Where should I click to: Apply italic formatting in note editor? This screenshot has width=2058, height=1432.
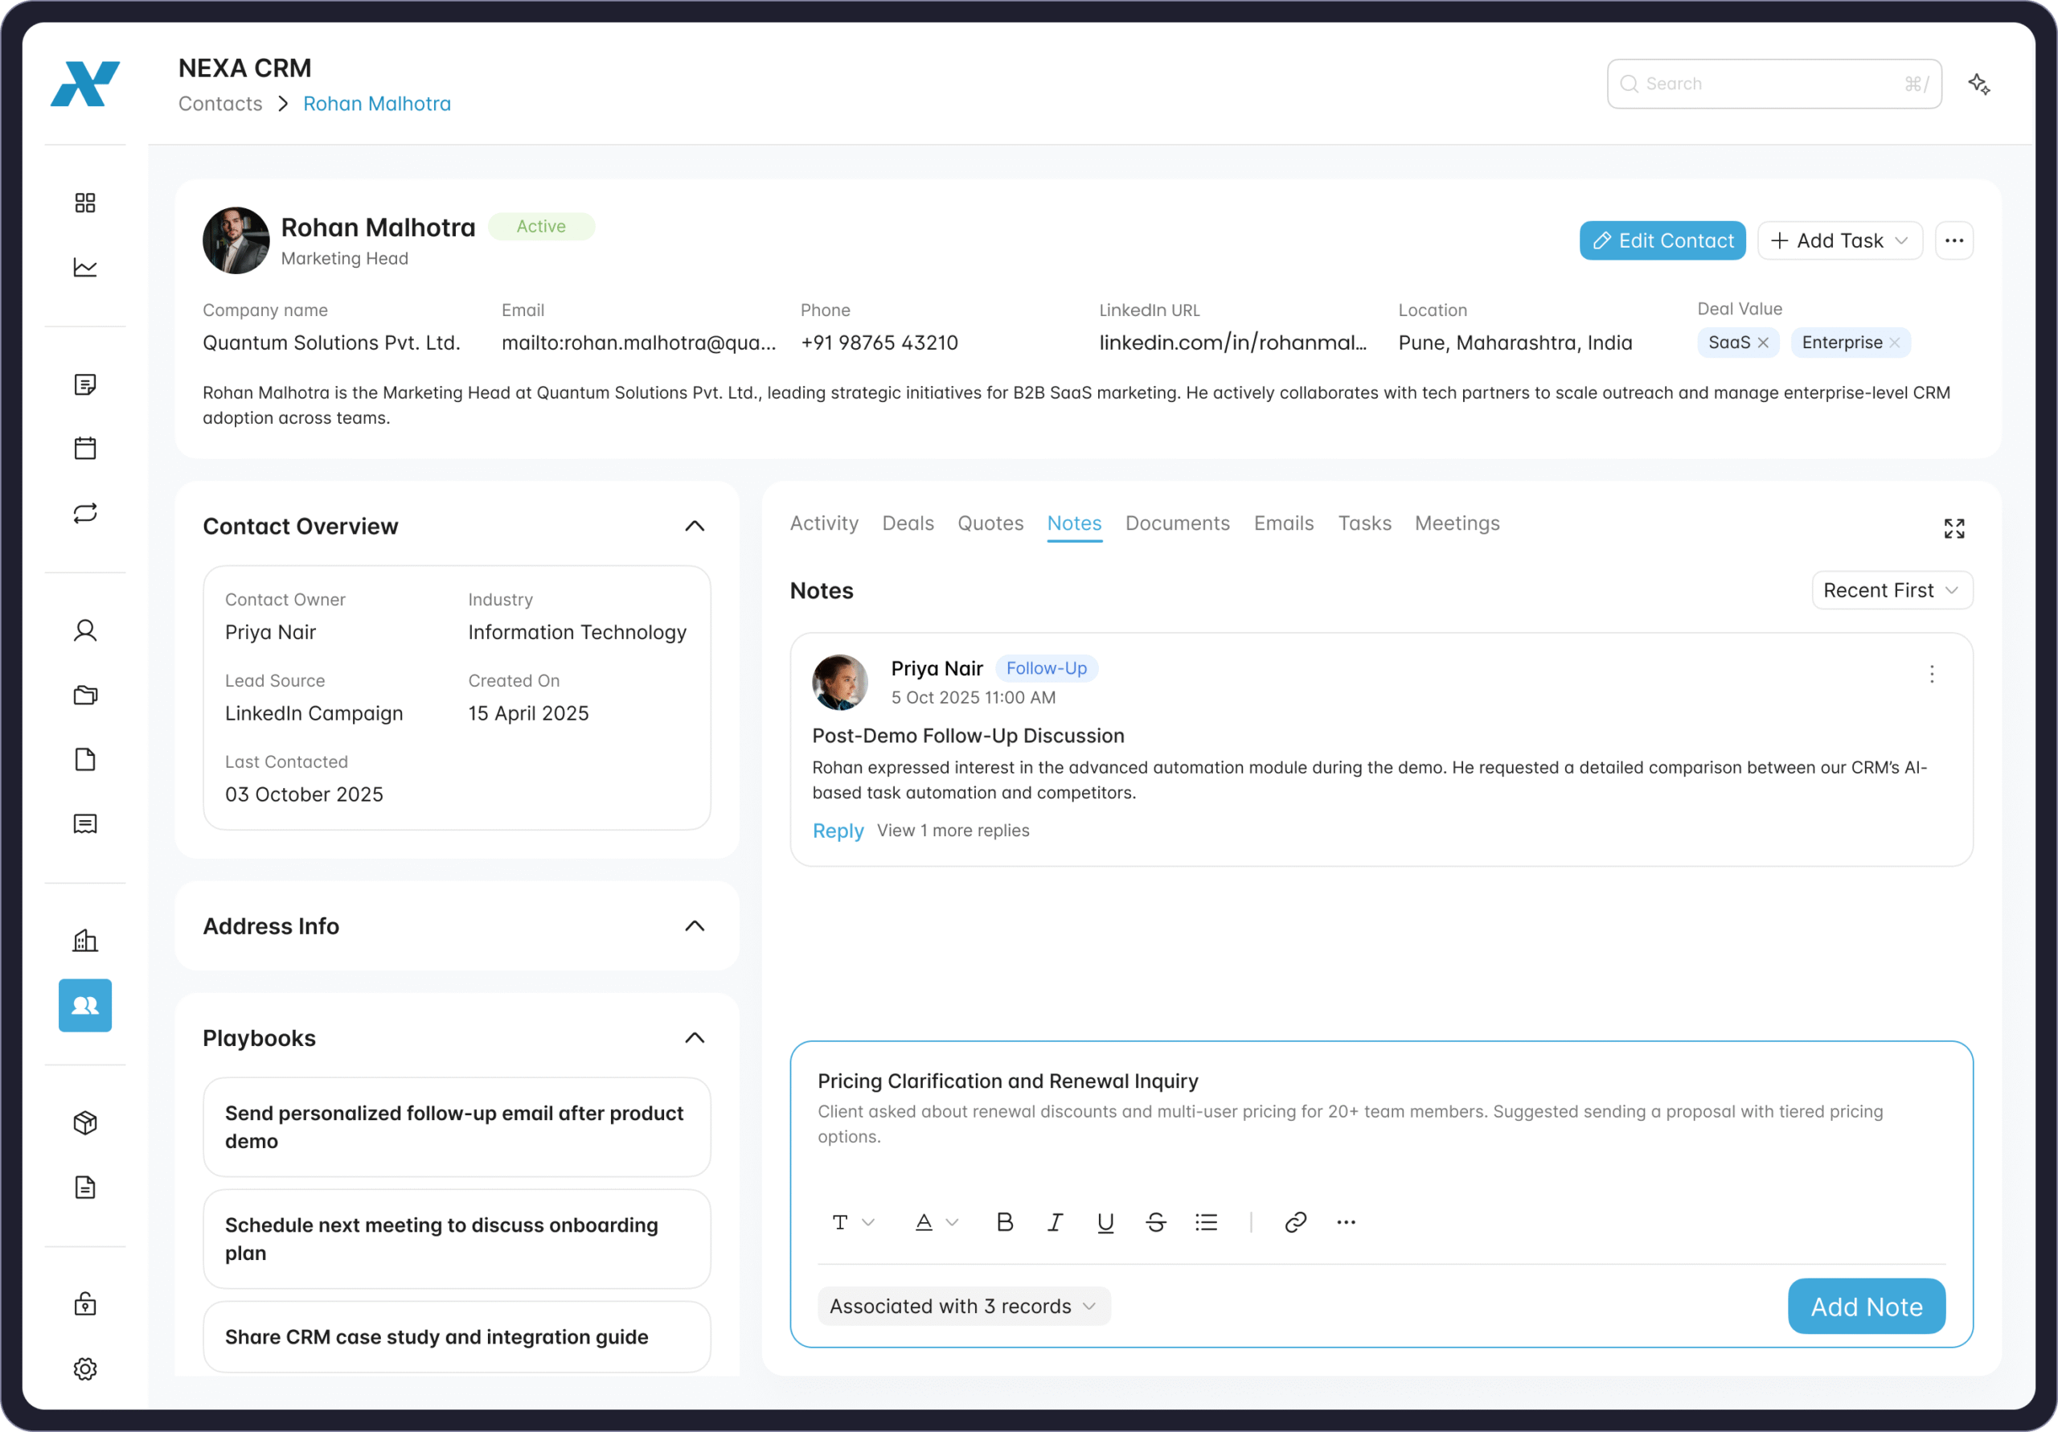click(1055, 1222)
